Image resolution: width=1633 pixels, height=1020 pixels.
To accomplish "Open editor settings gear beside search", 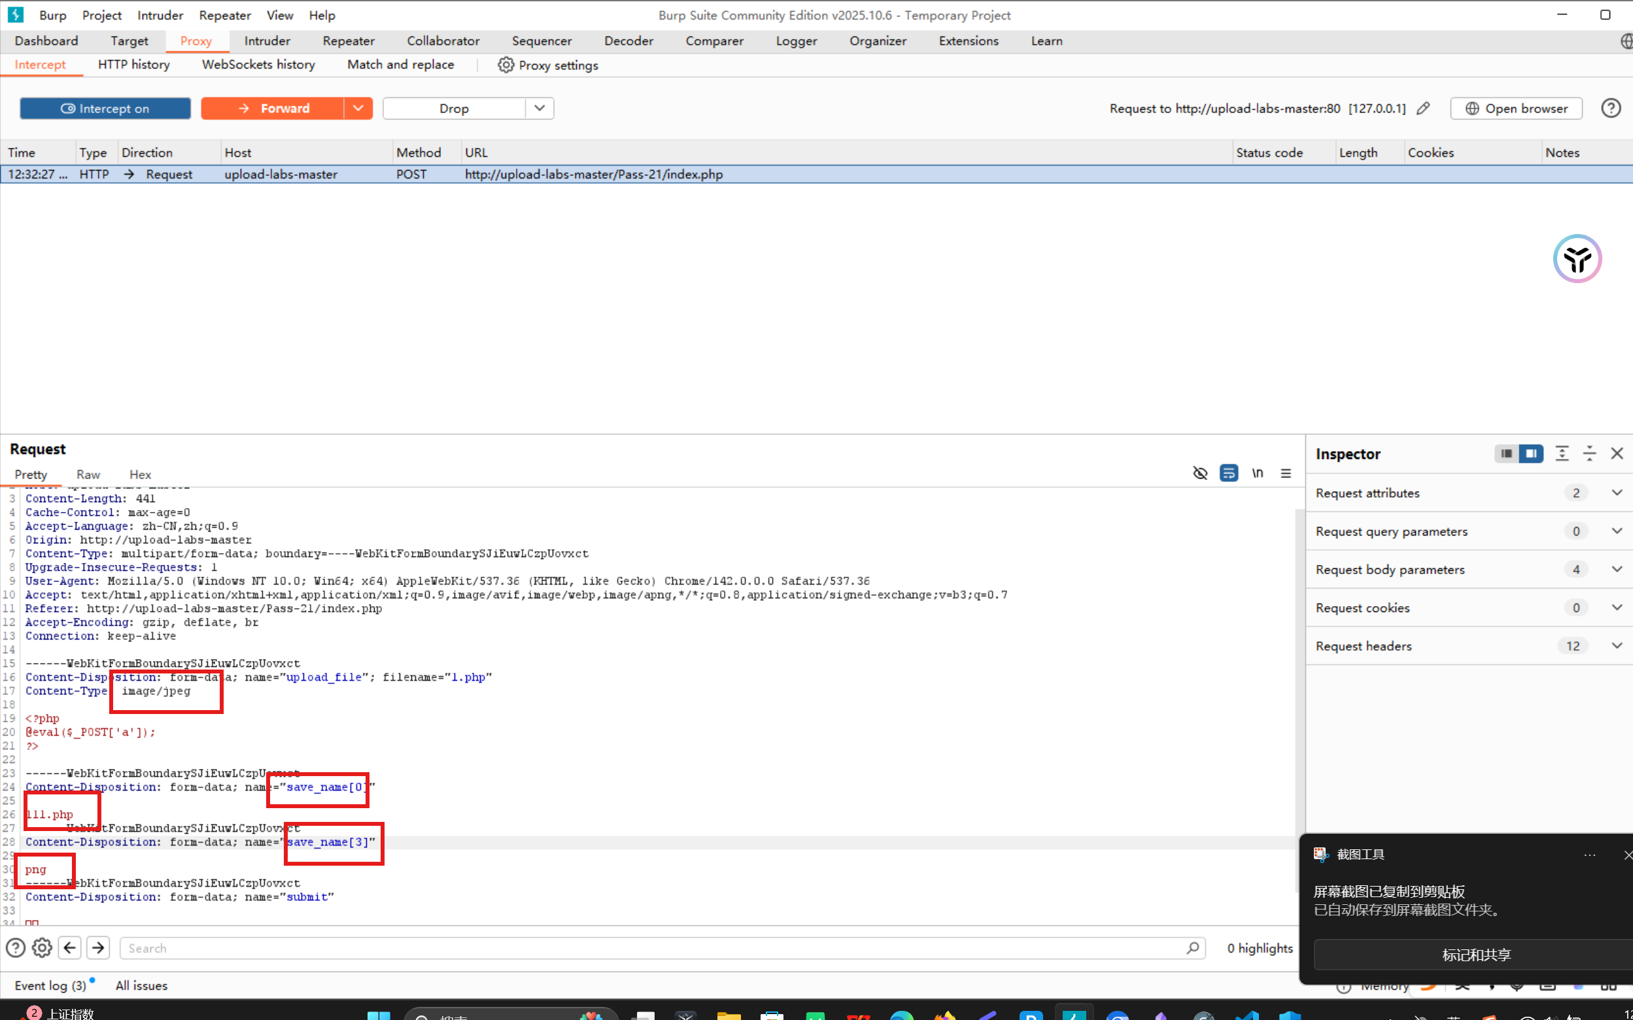I will pyautogui.click(x=42, y=948).
